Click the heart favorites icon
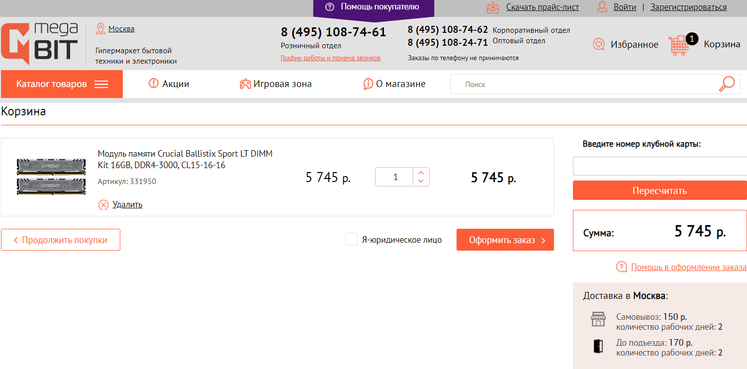Viewport: 747px width, 369px height. click(599, 44)
